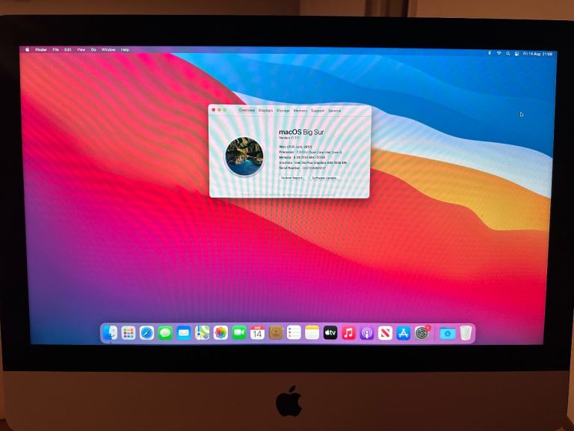This screenshot has width=574, height=431.
Task: Open the Apple menu
Action: coord(27,49)
